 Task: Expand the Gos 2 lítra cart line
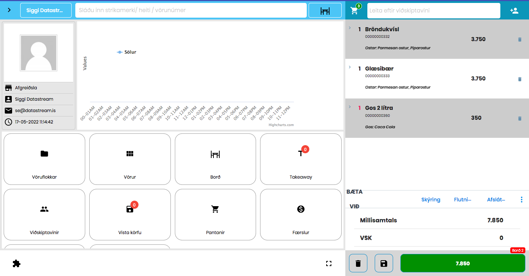349,107
